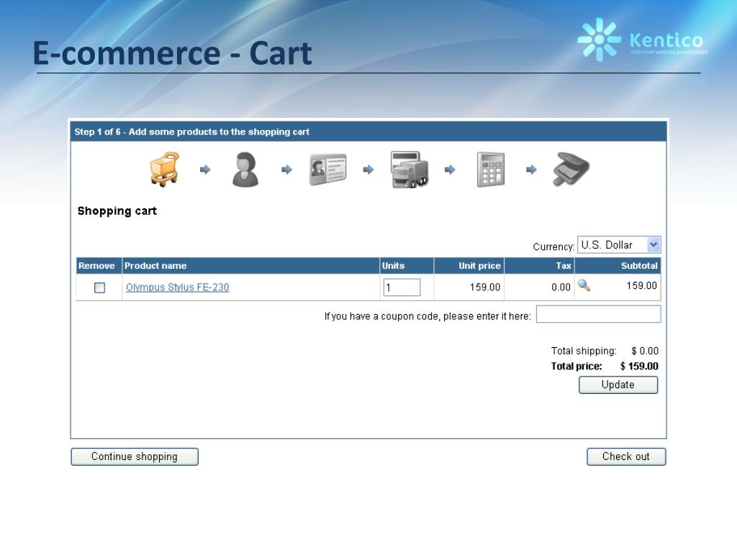
Task: Click arrow between cart and customer icons
Action: pos(205,170)
